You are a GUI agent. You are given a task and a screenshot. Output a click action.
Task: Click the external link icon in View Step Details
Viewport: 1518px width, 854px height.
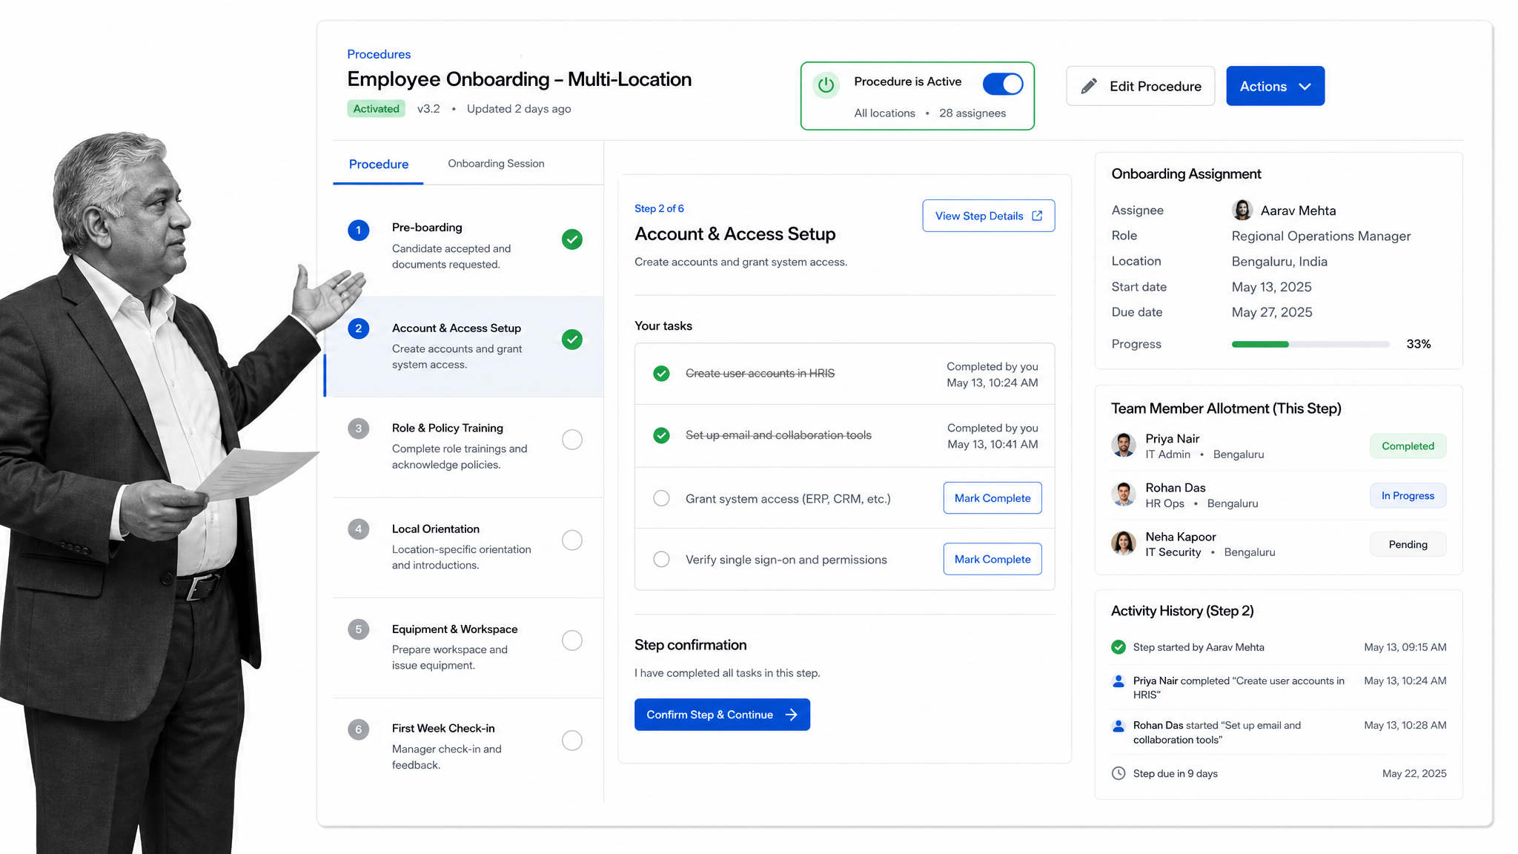(x=1037, y=216)
